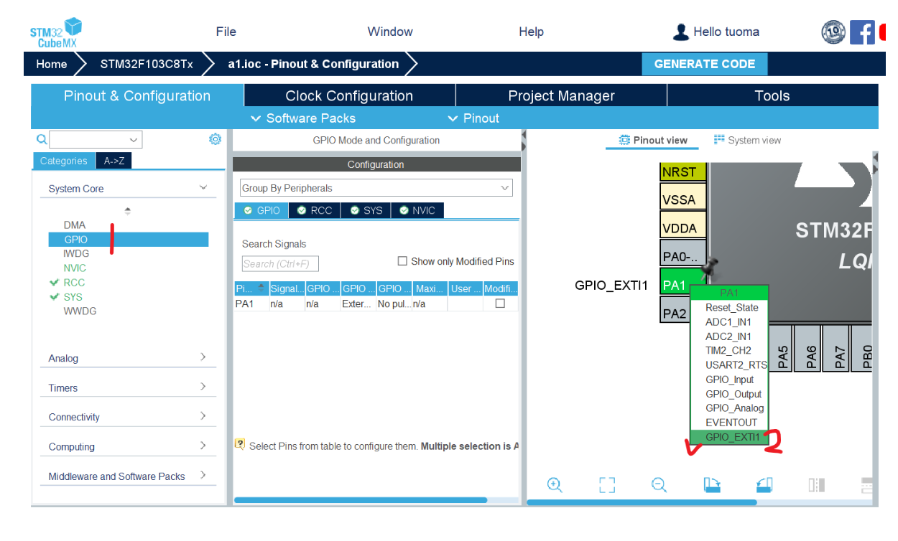Click the configuration panel horizontal scrollbar

[x=361, y=500]
